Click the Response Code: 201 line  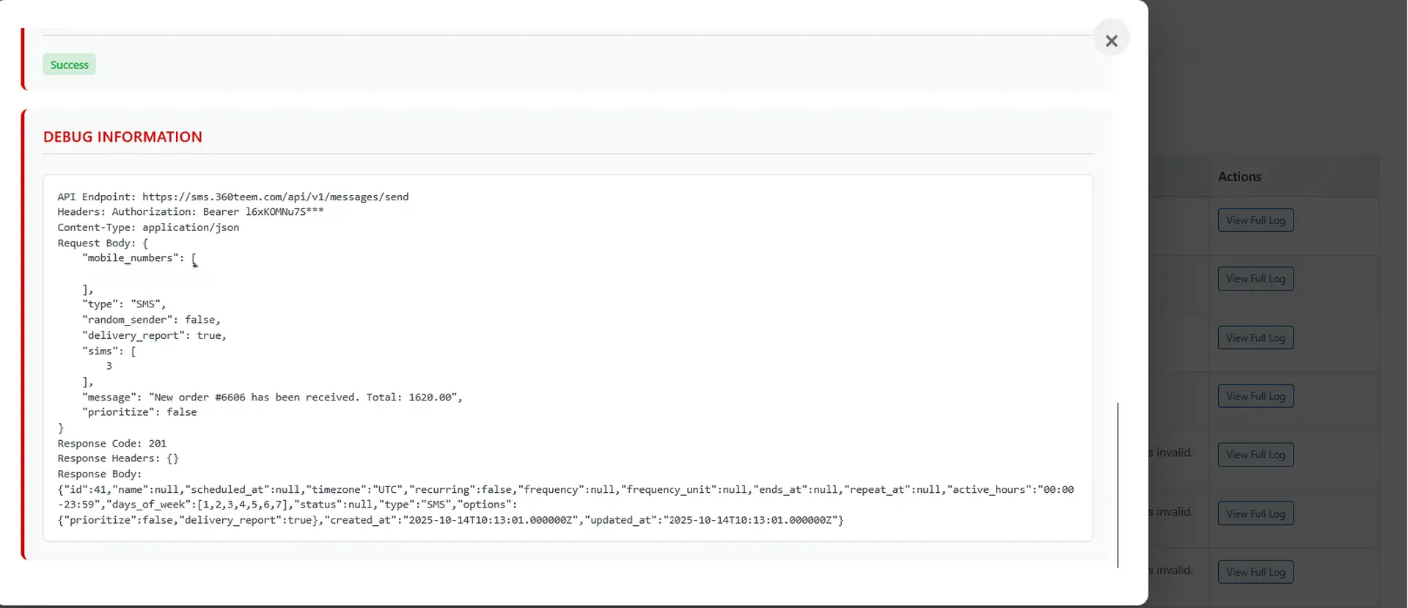pos(111,443)
